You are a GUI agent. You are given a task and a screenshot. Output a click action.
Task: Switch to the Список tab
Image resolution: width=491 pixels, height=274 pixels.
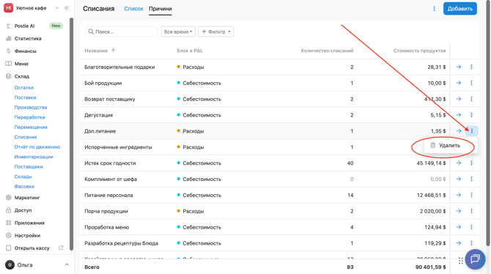click(133, 9)
